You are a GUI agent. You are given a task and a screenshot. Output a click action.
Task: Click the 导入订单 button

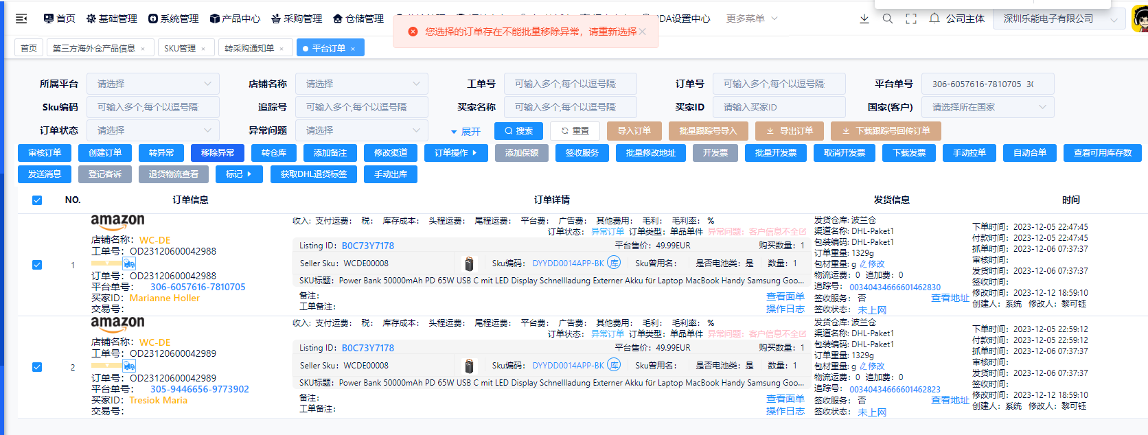pos(634,131)
